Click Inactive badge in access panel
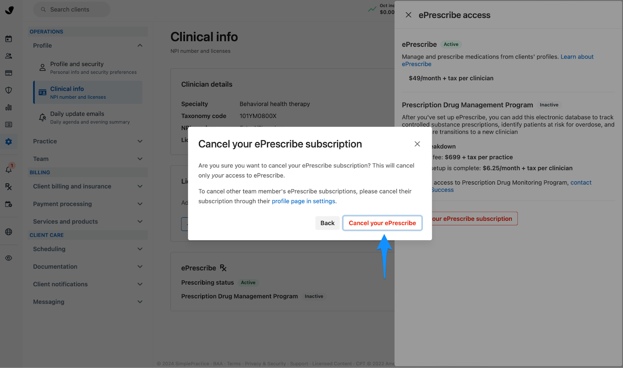Image resolution: width=623 pixels, height=368 pixels. pos(549,105)
